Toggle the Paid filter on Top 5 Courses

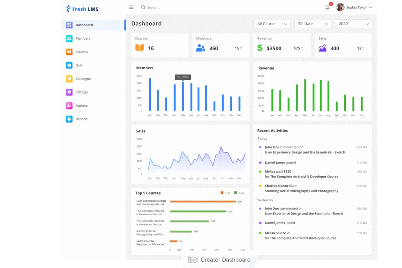click(238, 193)
